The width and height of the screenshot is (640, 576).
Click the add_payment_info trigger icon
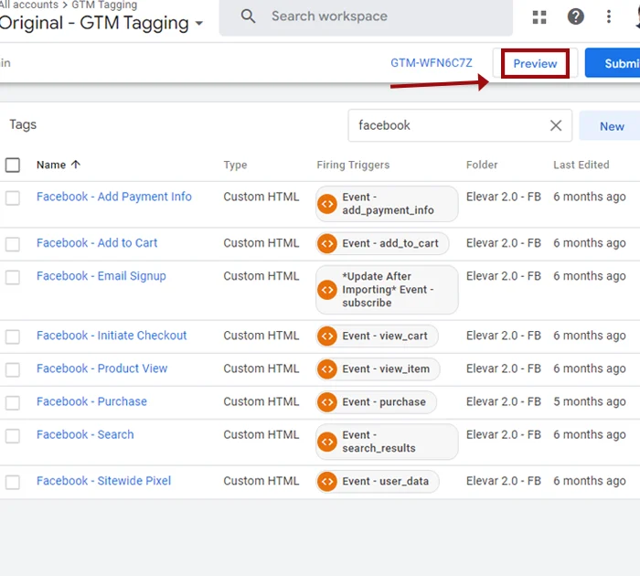(x=327, y=204)
